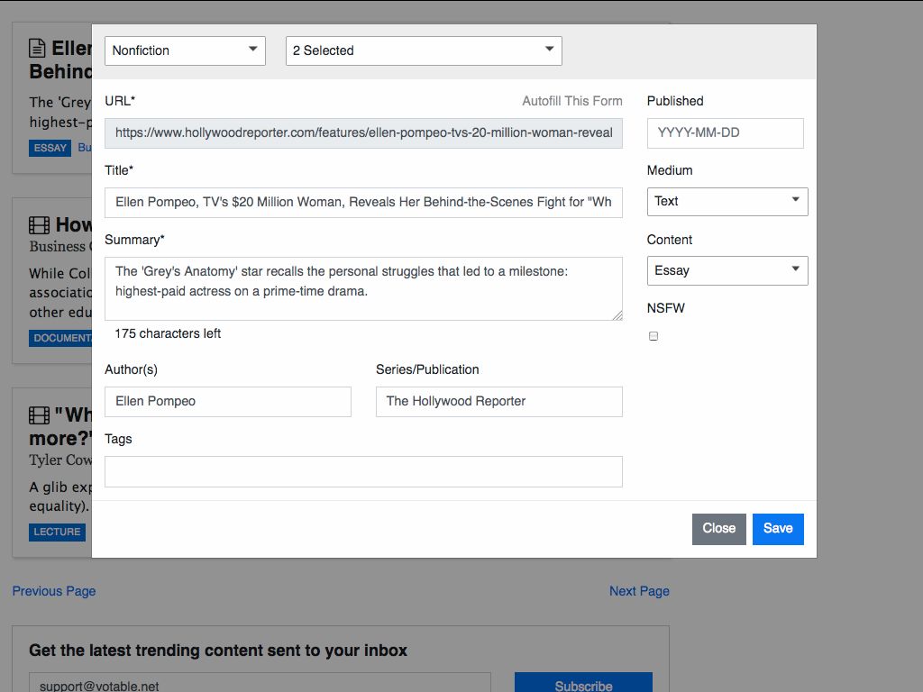Click inside the empty Tags field
923x692 pixels.
point(363,471)
